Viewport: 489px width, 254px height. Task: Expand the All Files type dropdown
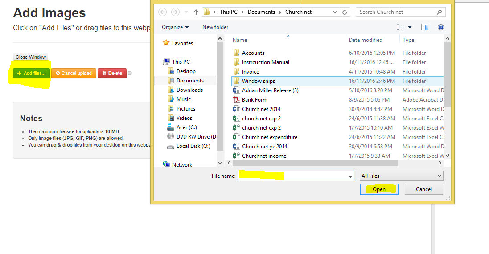pos(401,176)
